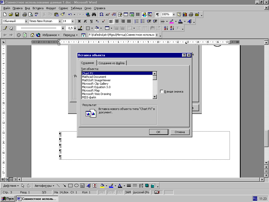Viewport: 269px width, 202px height.
Task: Open the 'Таблица' menu
Action: [x=76, y=8]
